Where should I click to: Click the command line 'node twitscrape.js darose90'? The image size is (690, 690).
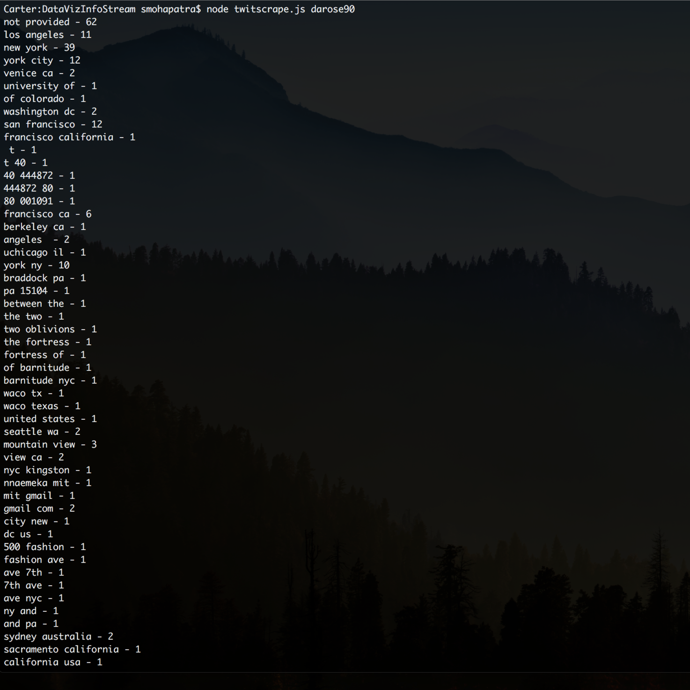point(280,9)
